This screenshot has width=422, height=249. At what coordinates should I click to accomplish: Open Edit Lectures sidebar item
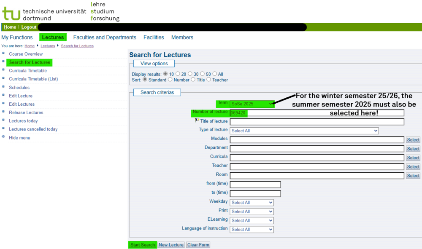[x=22, y=104]
